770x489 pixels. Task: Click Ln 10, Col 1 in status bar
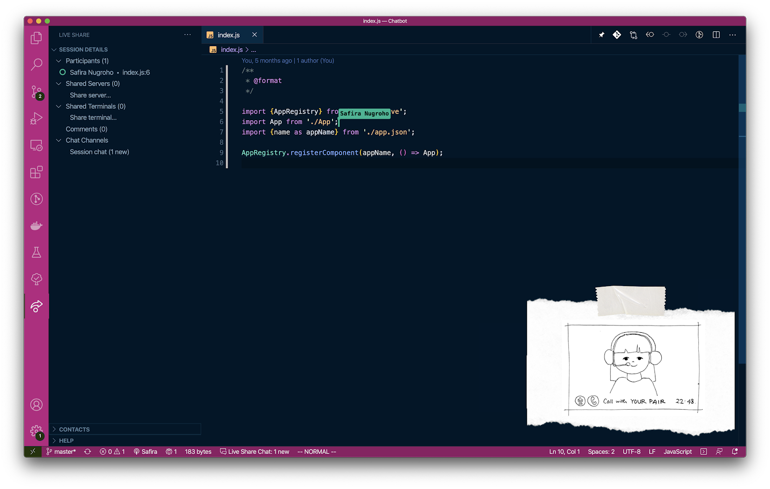click(565, 451)
